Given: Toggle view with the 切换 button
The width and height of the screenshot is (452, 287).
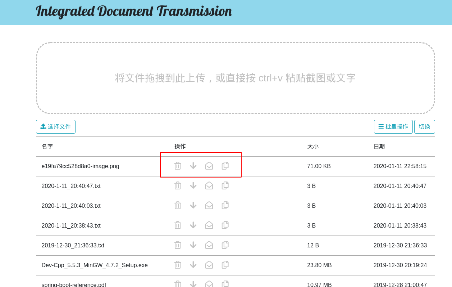Looking at the screenshot, I should pos(424,127).
